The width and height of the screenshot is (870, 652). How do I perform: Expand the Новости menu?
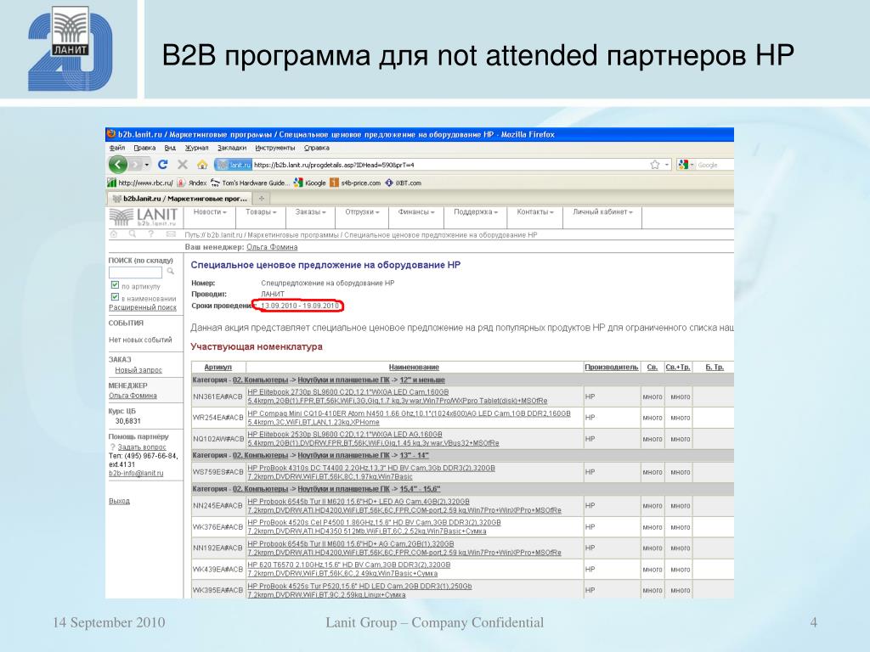pyautogui.click(x=211, y=211)
